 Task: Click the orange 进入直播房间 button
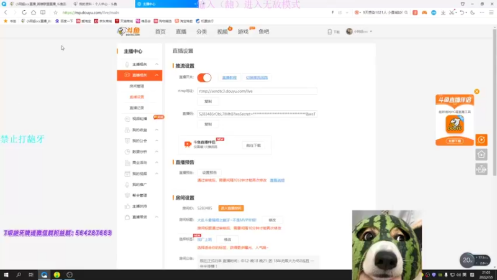(x=231, y=208)
